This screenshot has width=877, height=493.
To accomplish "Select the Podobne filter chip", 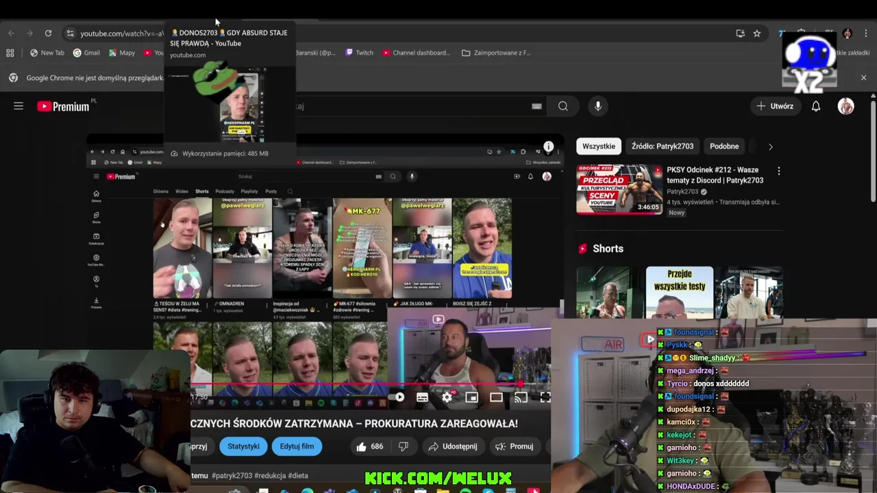I will coord(724,146).
